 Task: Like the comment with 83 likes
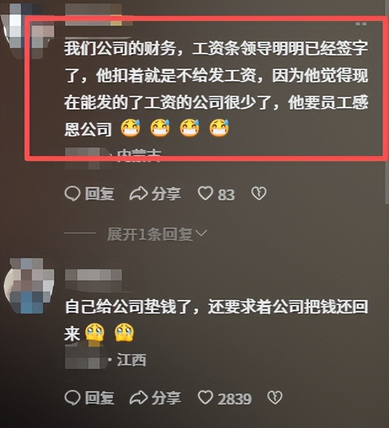(x=206, y=194)
